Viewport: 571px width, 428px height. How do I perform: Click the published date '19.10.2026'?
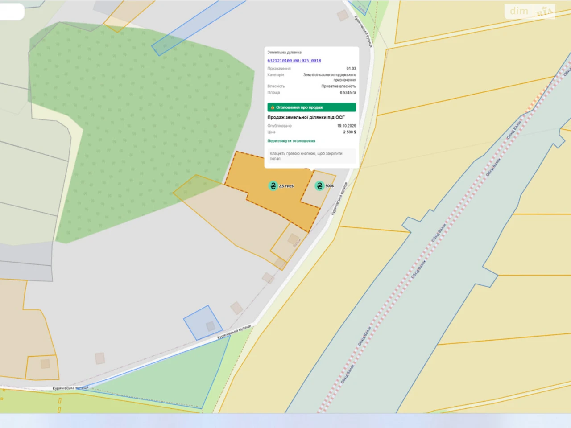tap(347, 126)
